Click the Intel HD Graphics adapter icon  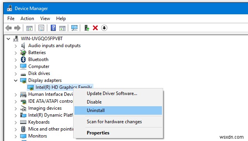(31, 87)
